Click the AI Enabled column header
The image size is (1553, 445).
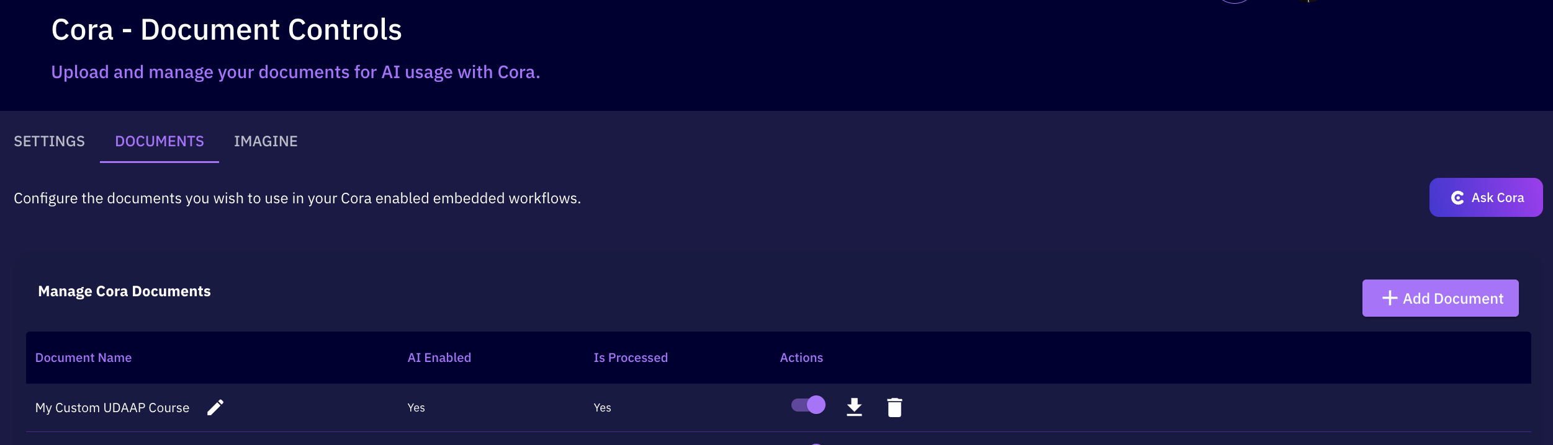pos(439,358)
